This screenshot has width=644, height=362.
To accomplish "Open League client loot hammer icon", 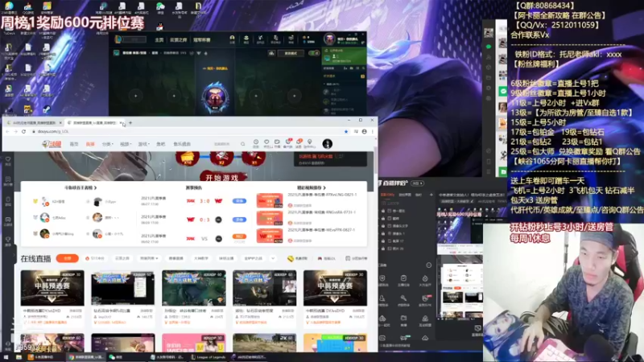I will coord(260,39).
